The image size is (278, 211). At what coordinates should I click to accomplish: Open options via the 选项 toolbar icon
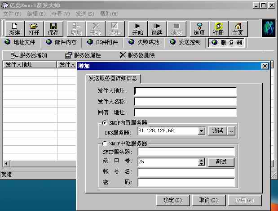coord(199,29)
